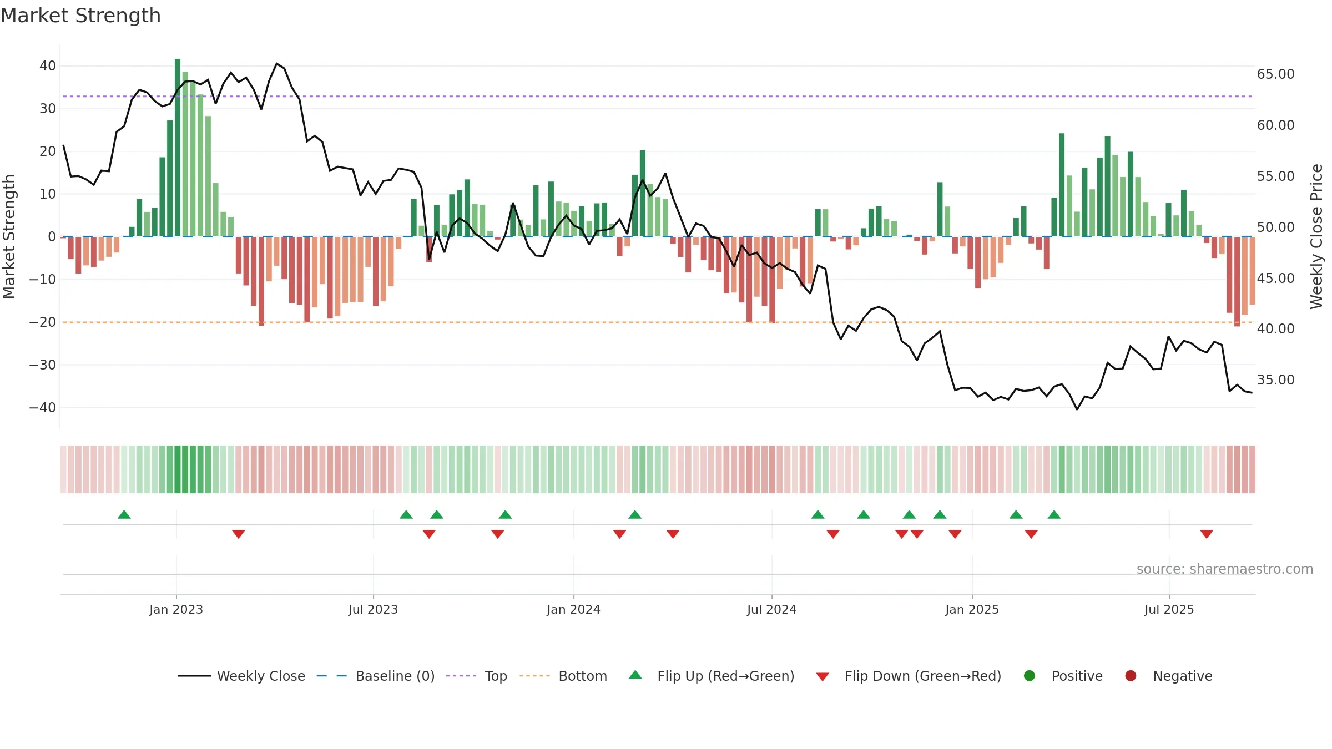The height and width of the screenshot is (749, 1332).
Task: Click the Jul 2024 axis label
Action: (771, 609)
